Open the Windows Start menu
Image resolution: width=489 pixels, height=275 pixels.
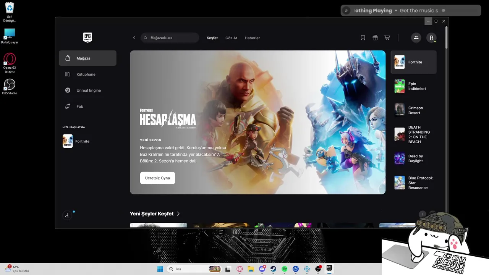(x=160, y=269)
